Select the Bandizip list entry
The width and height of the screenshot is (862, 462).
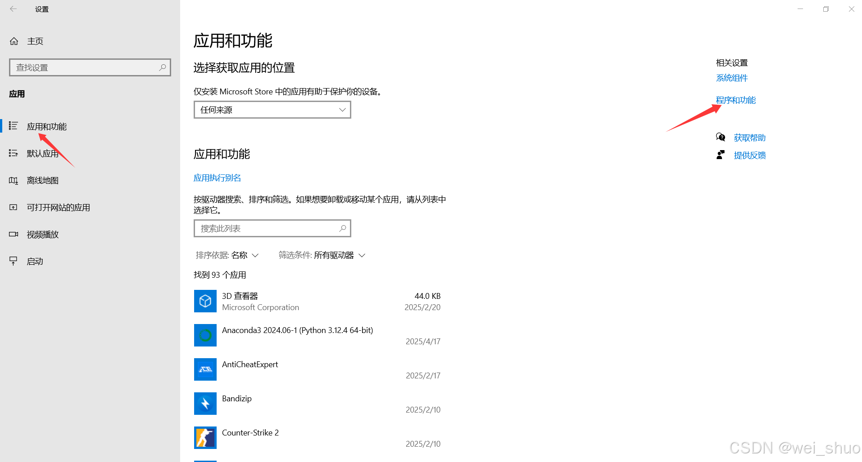(318, 404)
